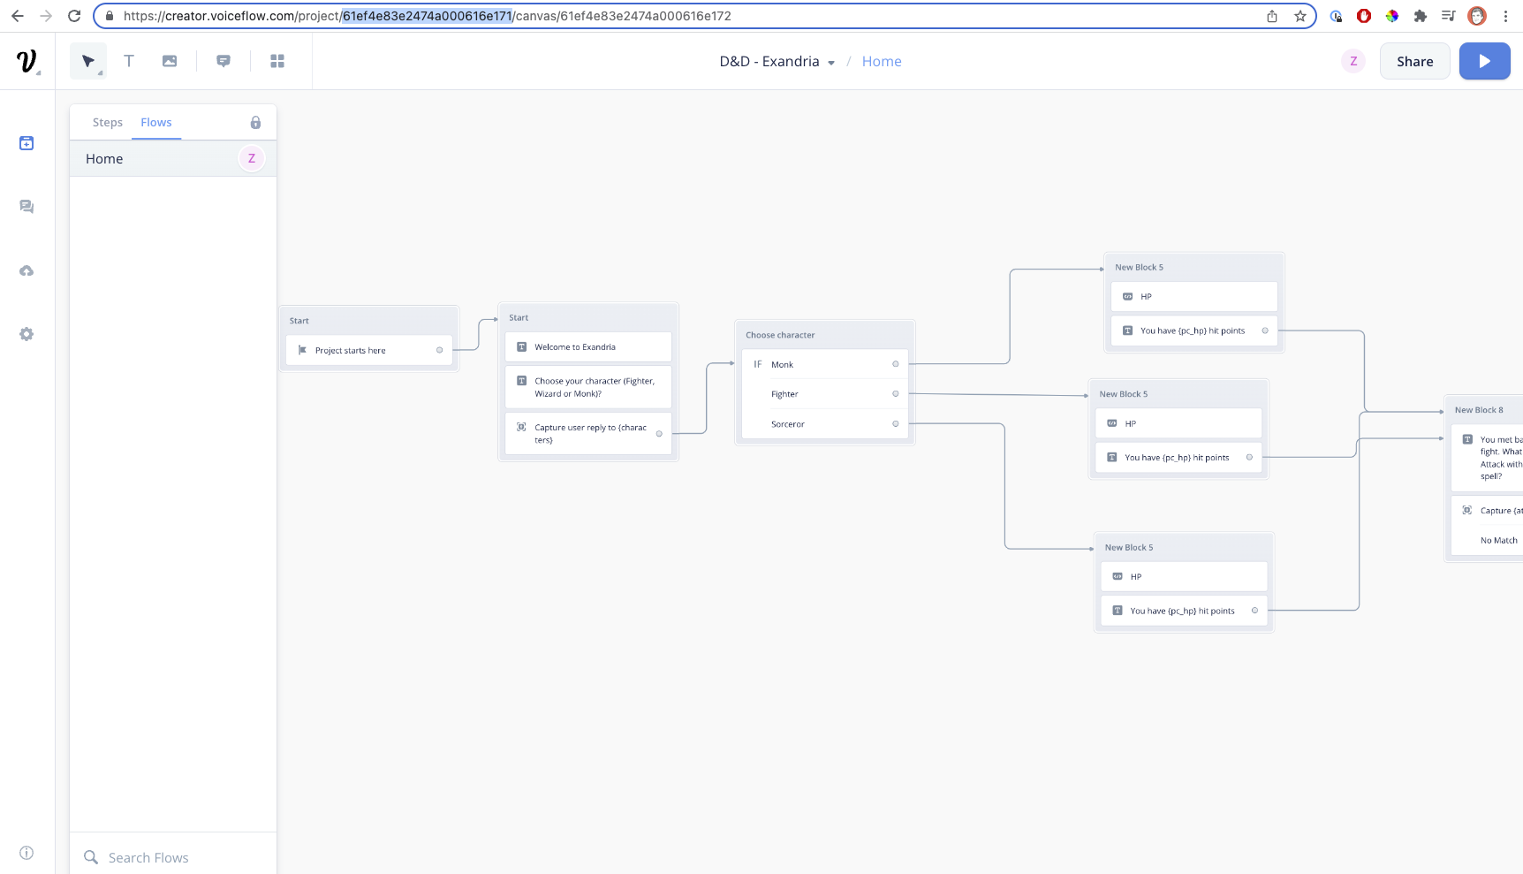This screenshot has width=1523, height=874.
Task: Select the cursor selection tool in the toolbar
Action: pyautogui.click(x=87, y=60)
